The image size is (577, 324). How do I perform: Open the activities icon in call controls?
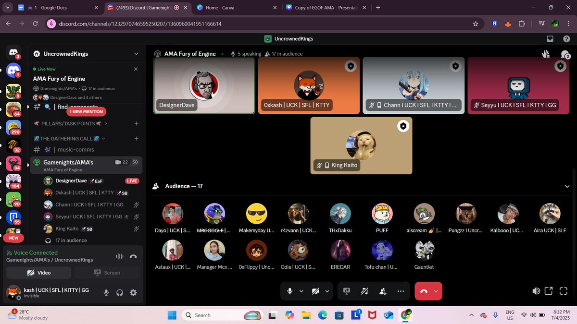382,291
